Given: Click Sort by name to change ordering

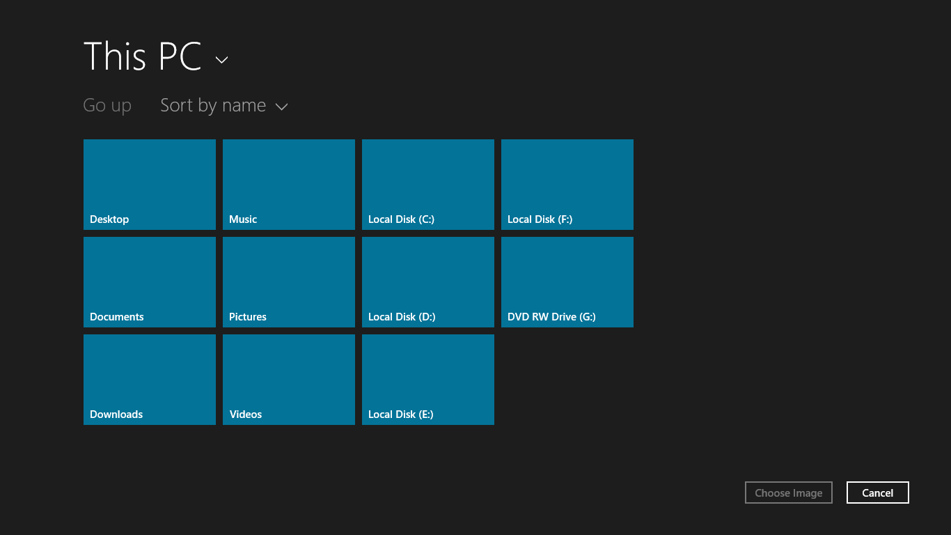Looking at the screenshot, I should [212, 105].
